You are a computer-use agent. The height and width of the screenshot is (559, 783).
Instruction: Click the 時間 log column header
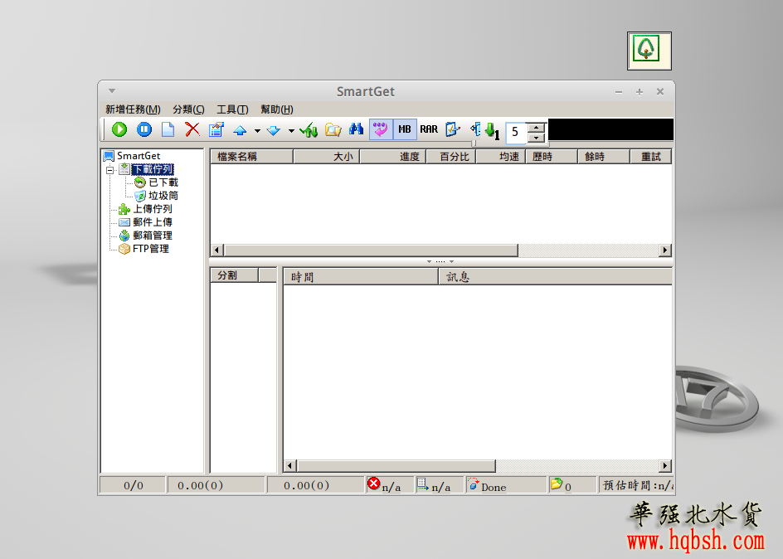coord(361,277)
